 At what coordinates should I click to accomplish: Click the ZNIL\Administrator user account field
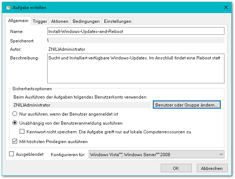pos(80,105)
